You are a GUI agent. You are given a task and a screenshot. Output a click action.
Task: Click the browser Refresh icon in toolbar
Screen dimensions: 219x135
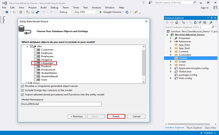coord(127,12)
